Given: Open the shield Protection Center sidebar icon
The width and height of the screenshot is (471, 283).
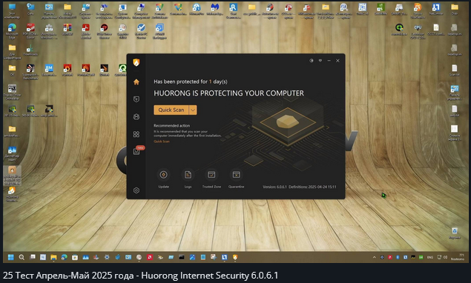Looking at the screenshot, I should click(136, 99).
